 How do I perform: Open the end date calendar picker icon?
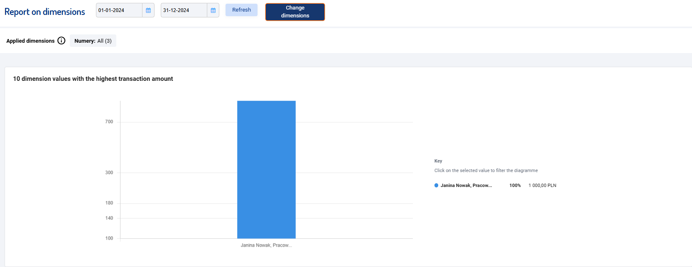pos(213,10)
